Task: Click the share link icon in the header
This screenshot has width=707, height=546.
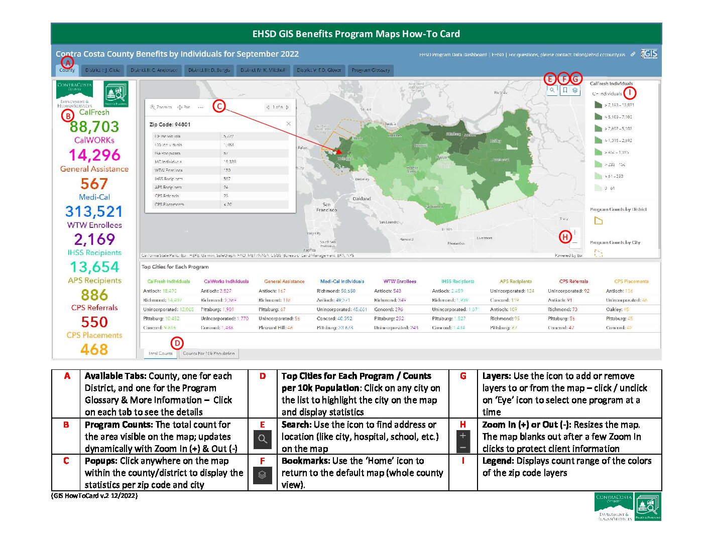Action: pyautogui.click(x=633, y=55)
